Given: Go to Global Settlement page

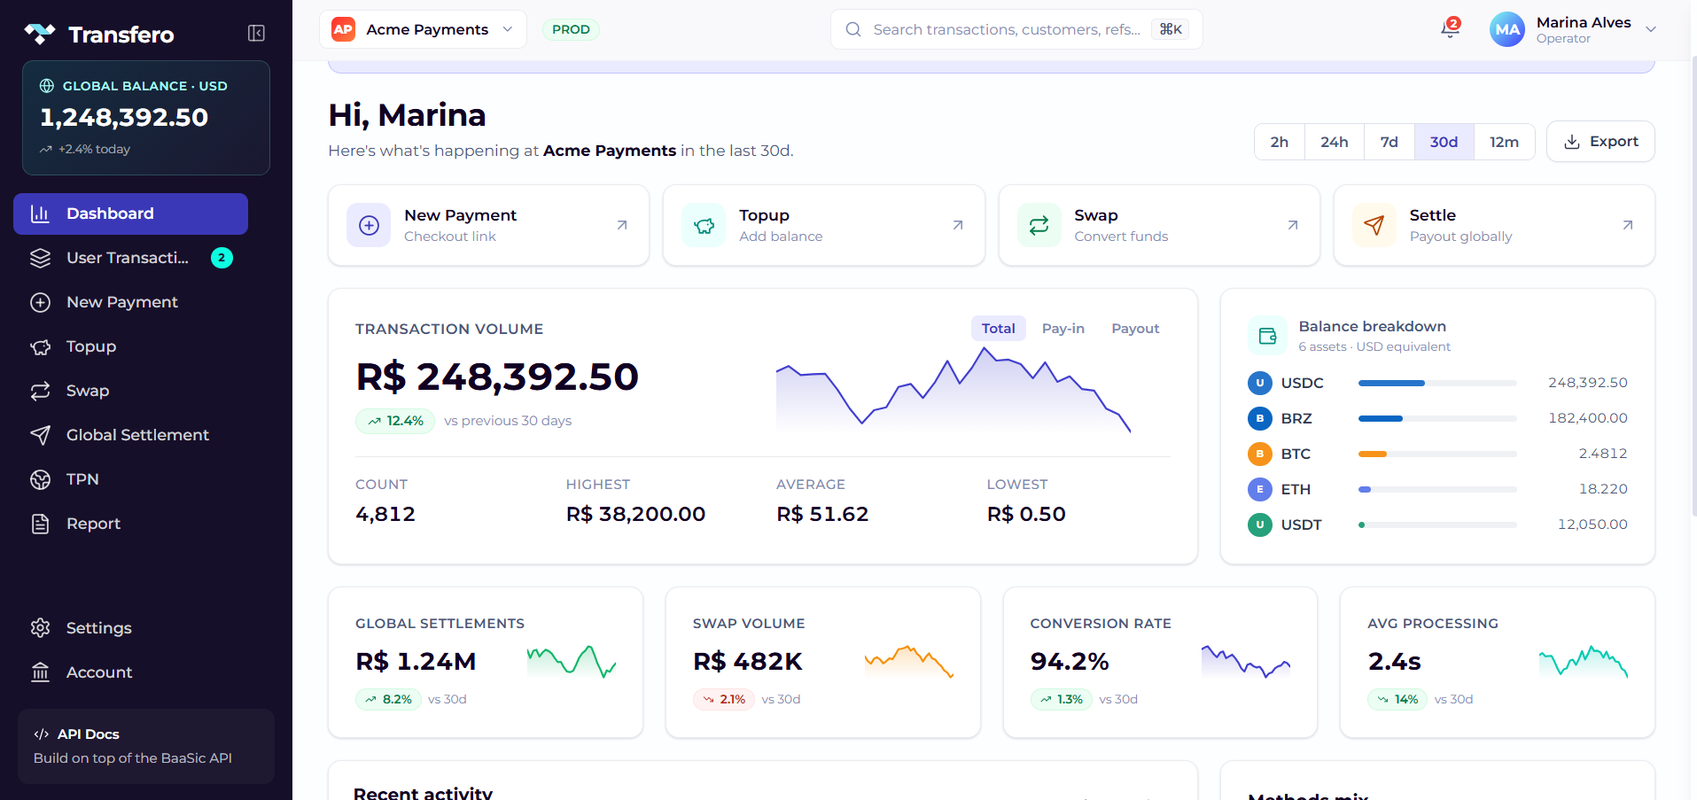Looking at the screenshot, I should click(x=130, y=435).
